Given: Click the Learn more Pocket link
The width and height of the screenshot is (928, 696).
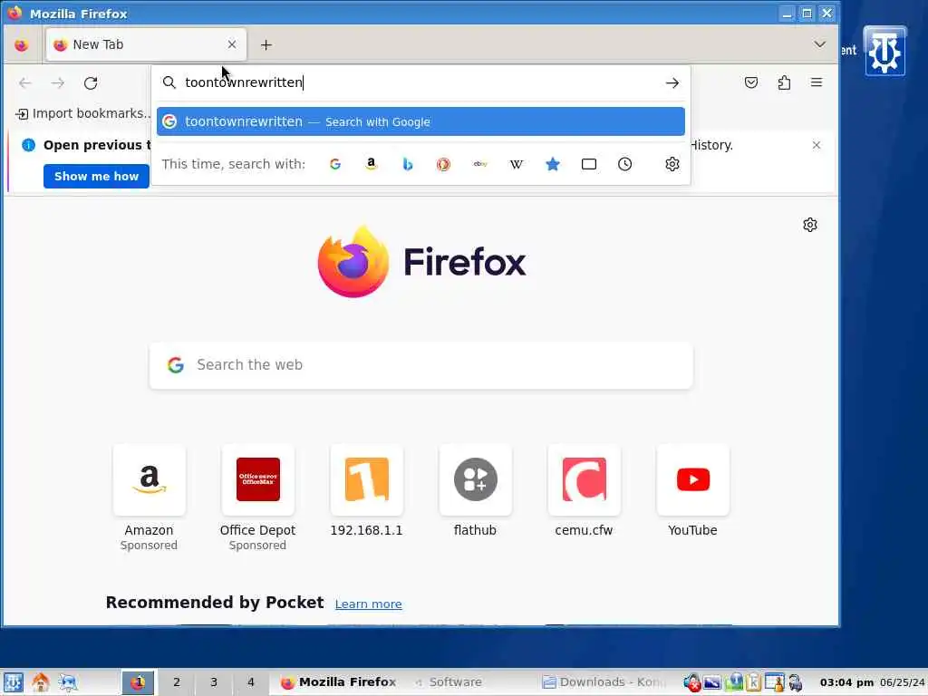Looking at the screenshot, I should tap(368, 604).
